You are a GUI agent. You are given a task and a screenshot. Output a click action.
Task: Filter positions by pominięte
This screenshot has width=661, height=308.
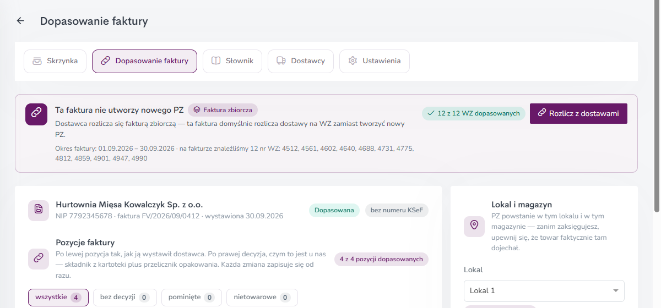pyautogui.click(x=192, y=298)
